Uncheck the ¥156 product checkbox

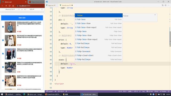coord(3,81)
